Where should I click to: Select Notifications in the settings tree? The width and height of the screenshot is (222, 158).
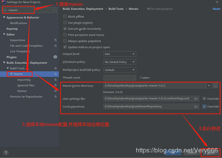click(18, 23)
